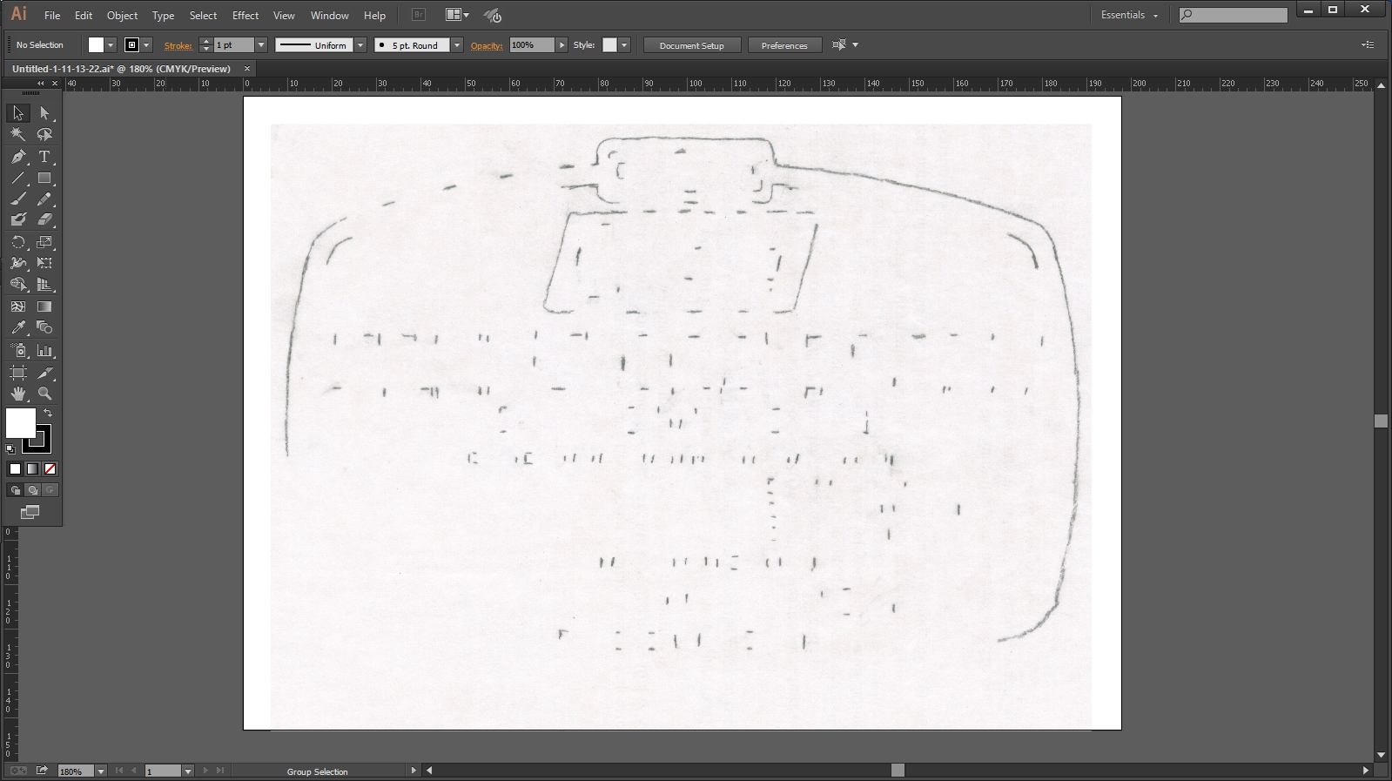Open the stroke weight dropdown
The width and height of the screenshot is (1392, 781).
pos(260,45)
